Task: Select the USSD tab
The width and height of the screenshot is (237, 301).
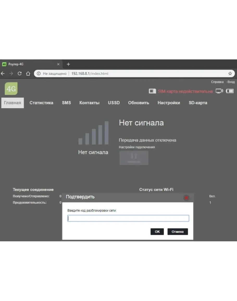Action: click(114, 103)
